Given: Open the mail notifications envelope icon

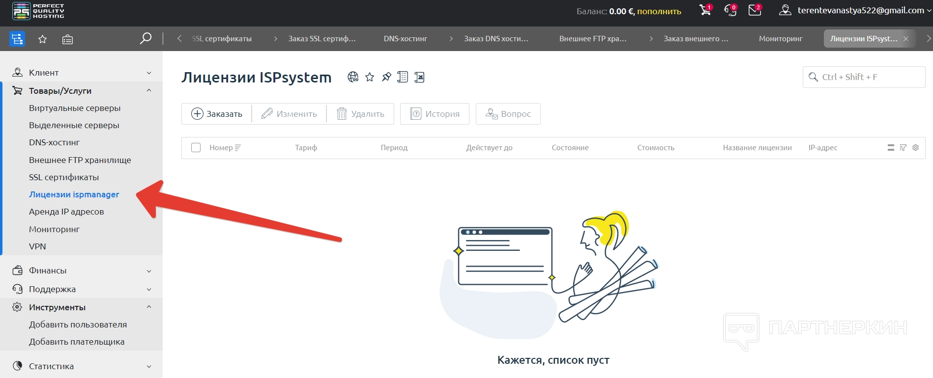Looking at the screenshot, I should point(755,10).
